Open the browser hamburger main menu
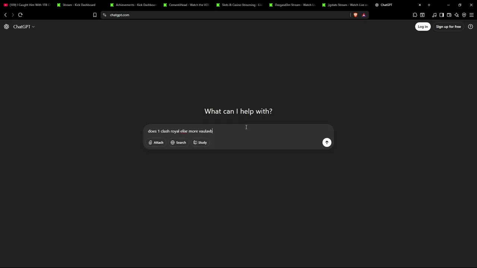The height and width of the screenshot is (268, 477). [471, 15]
